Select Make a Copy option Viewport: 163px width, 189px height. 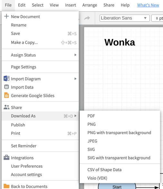pyautogui.click(x=40, y=43)
